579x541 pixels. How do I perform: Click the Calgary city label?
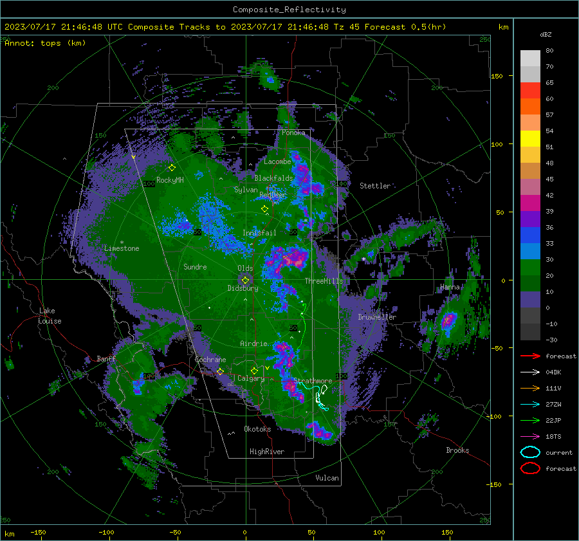pos(251,378)
